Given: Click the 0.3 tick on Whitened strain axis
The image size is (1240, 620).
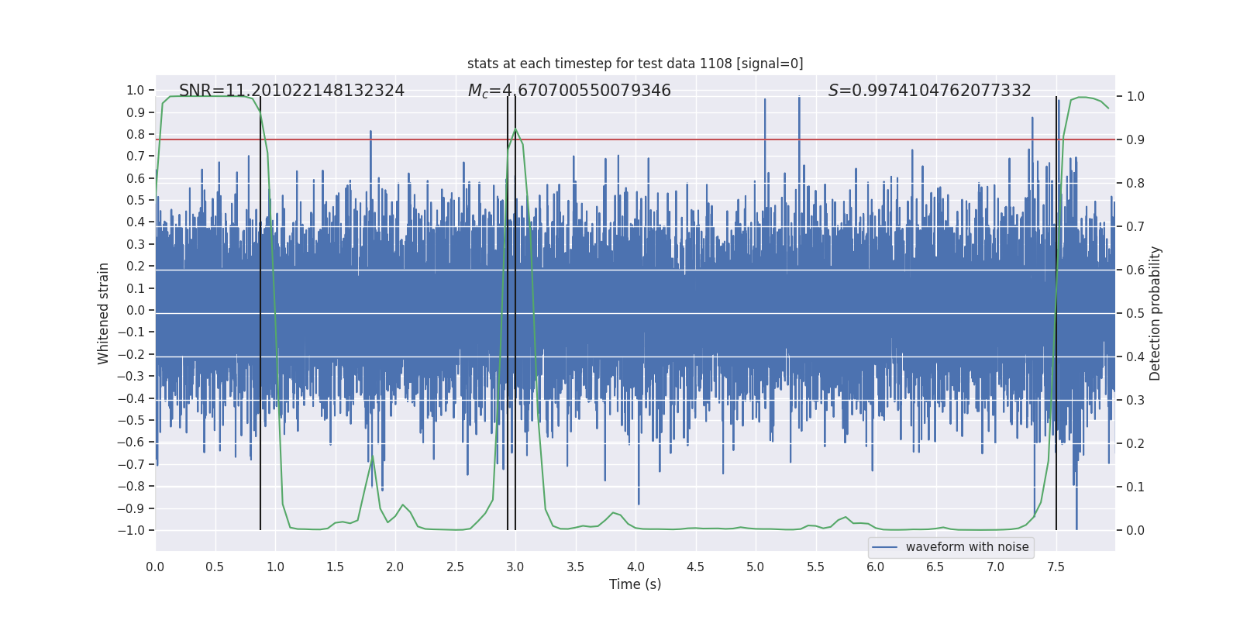Looking at the screenshot, I should pyautogui.click(x=136, y=244).
